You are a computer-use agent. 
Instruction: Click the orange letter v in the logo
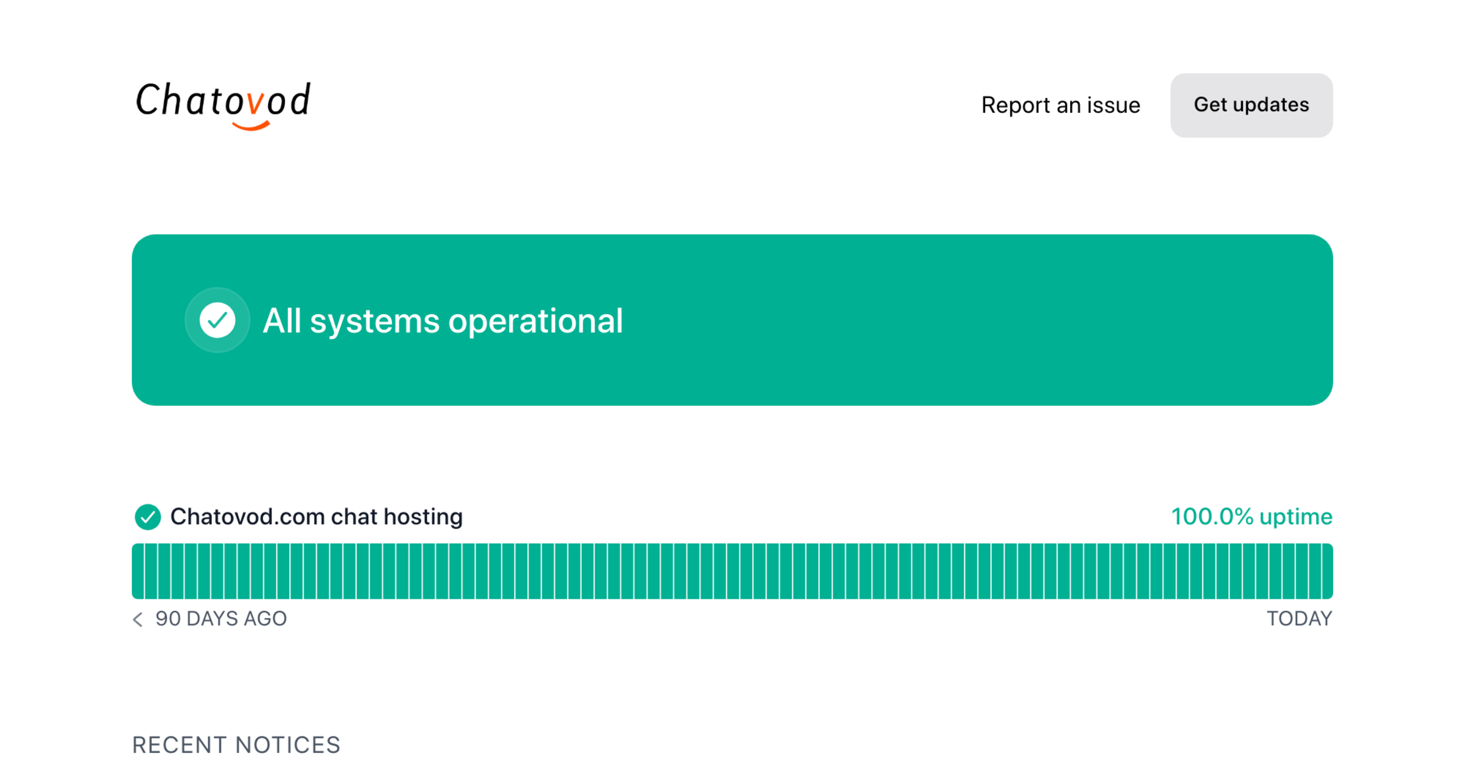pos(255,104)
